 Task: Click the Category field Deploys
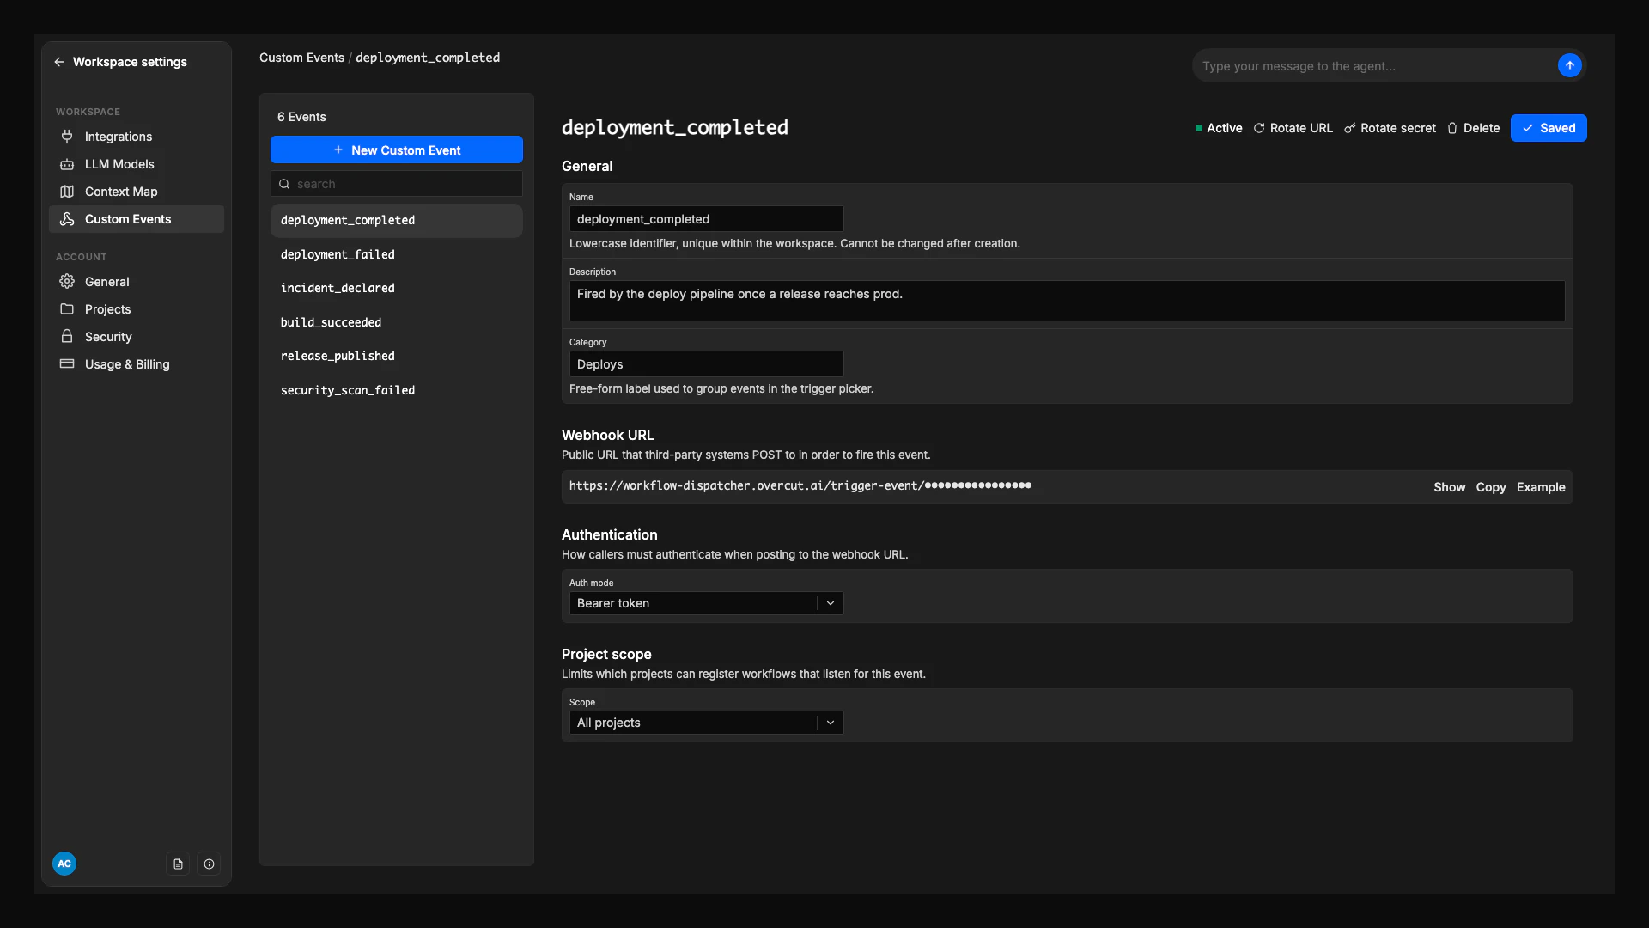[706, 364]
